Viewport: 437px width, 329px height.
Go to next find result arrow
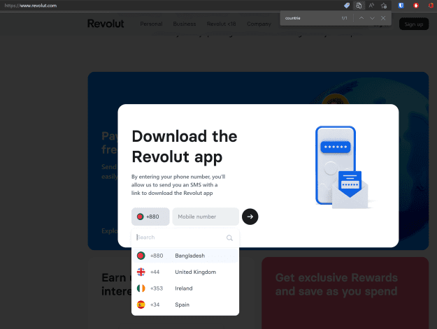[x=372, y=18]
